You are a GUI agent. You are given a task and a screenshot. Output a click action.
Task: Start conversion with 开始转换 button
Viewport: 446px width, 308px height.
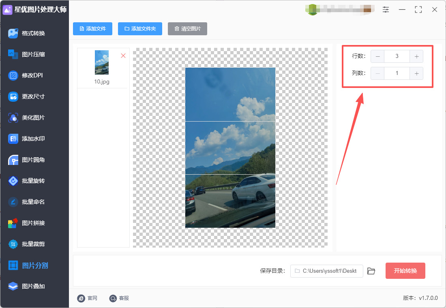pos(405,271)
